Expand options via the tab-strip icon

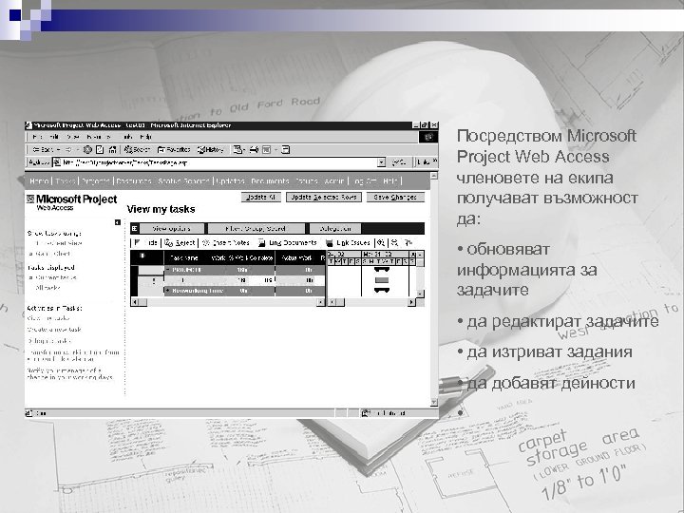(x=134, y=229)
